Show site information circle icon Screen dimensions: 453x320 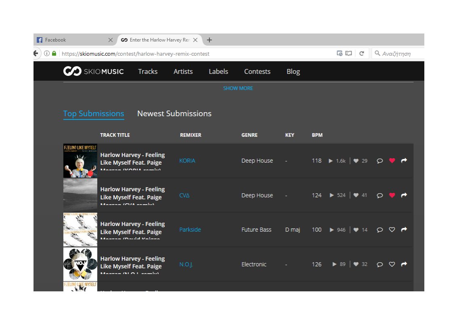[46, 53]
